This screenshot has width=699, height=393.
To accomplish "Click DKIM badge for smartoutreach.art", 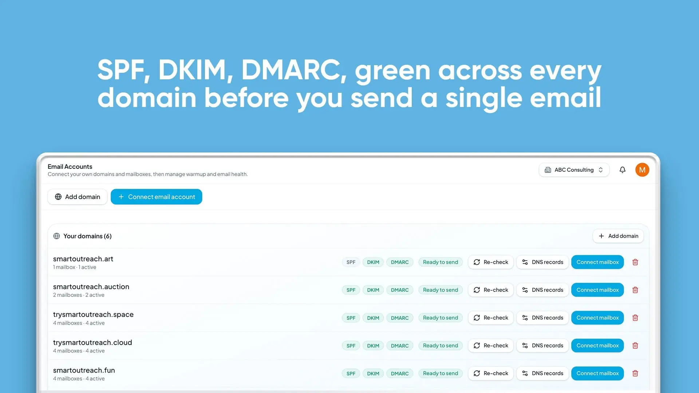I will pyautogui.click(x=373, y=262).
